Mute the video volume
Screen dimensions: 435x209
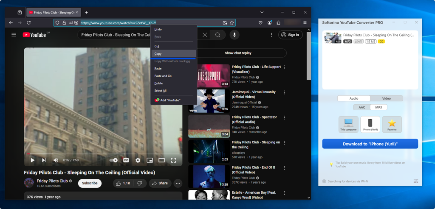click(56, 160)
